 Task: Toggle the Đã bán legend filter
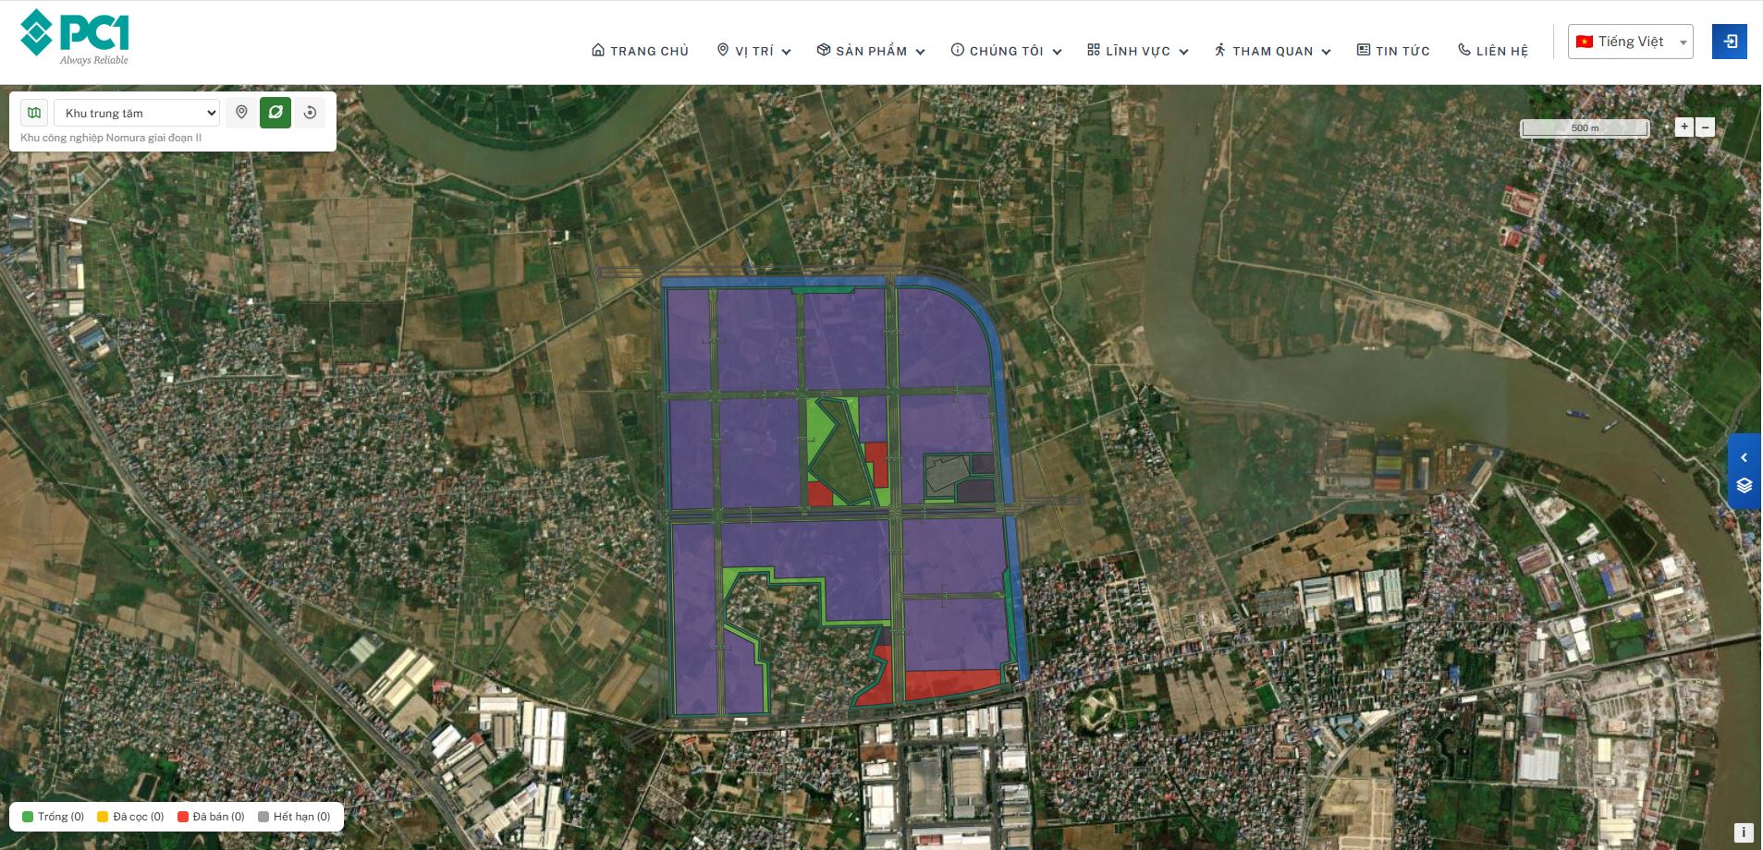tap(211, 817)
